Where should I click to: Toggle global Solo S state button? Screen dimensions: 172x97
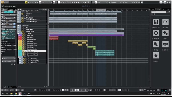[28, 2]
